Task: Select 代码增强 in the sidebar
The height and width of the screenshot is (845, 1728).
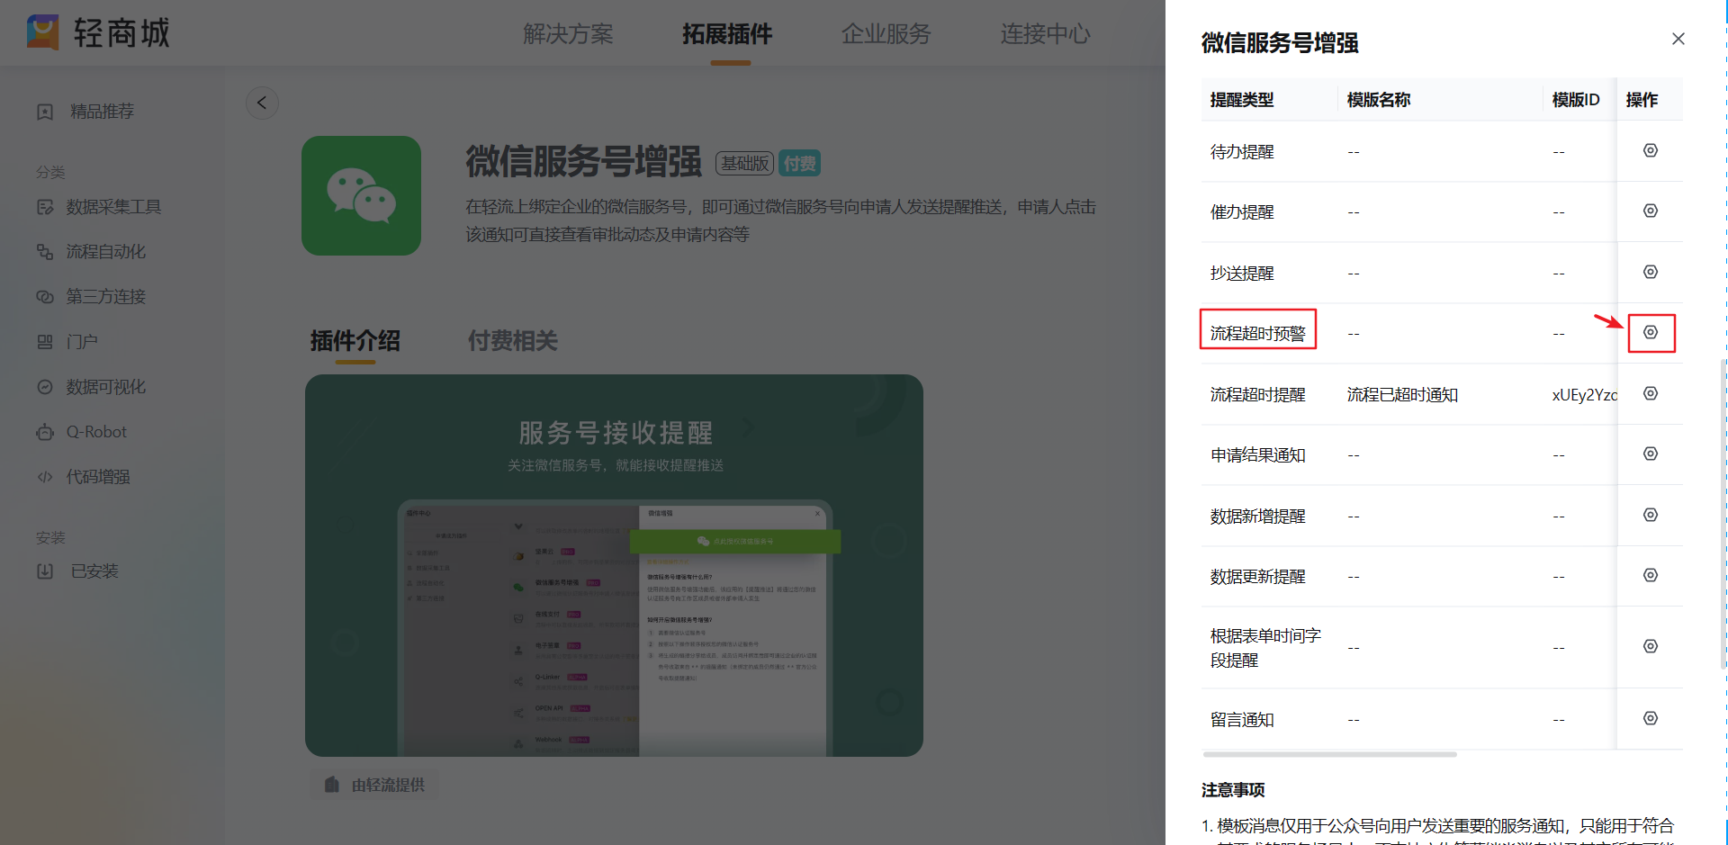Action: coord(98,477)
